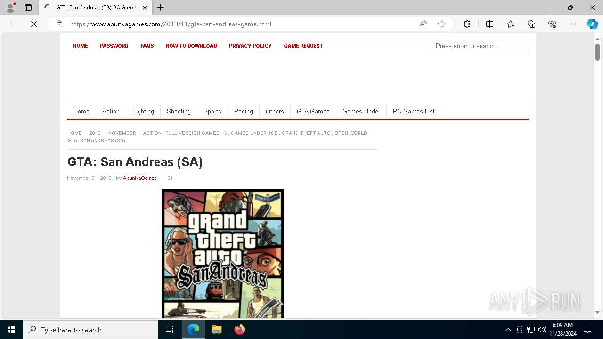This screenshot has width=603, height=339.
Task: Open HOW TO DOWNLOAD page
Action: [191, 46]
